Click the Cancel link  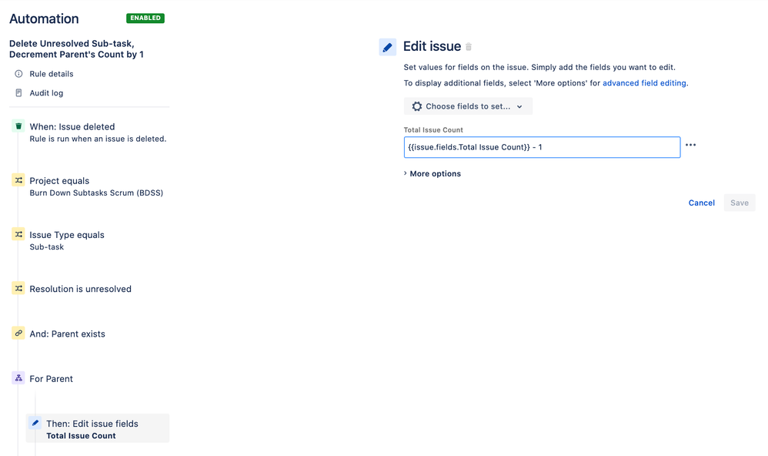pyautogui.click(x=701, y=203)
